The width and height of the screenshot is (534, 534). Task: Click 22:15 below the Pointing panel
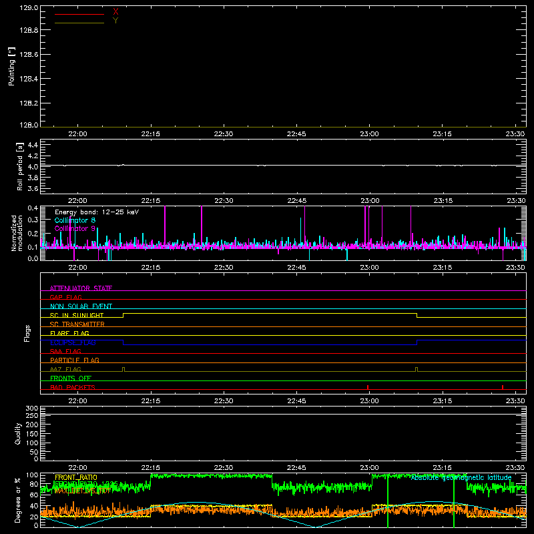coord(151,134)
